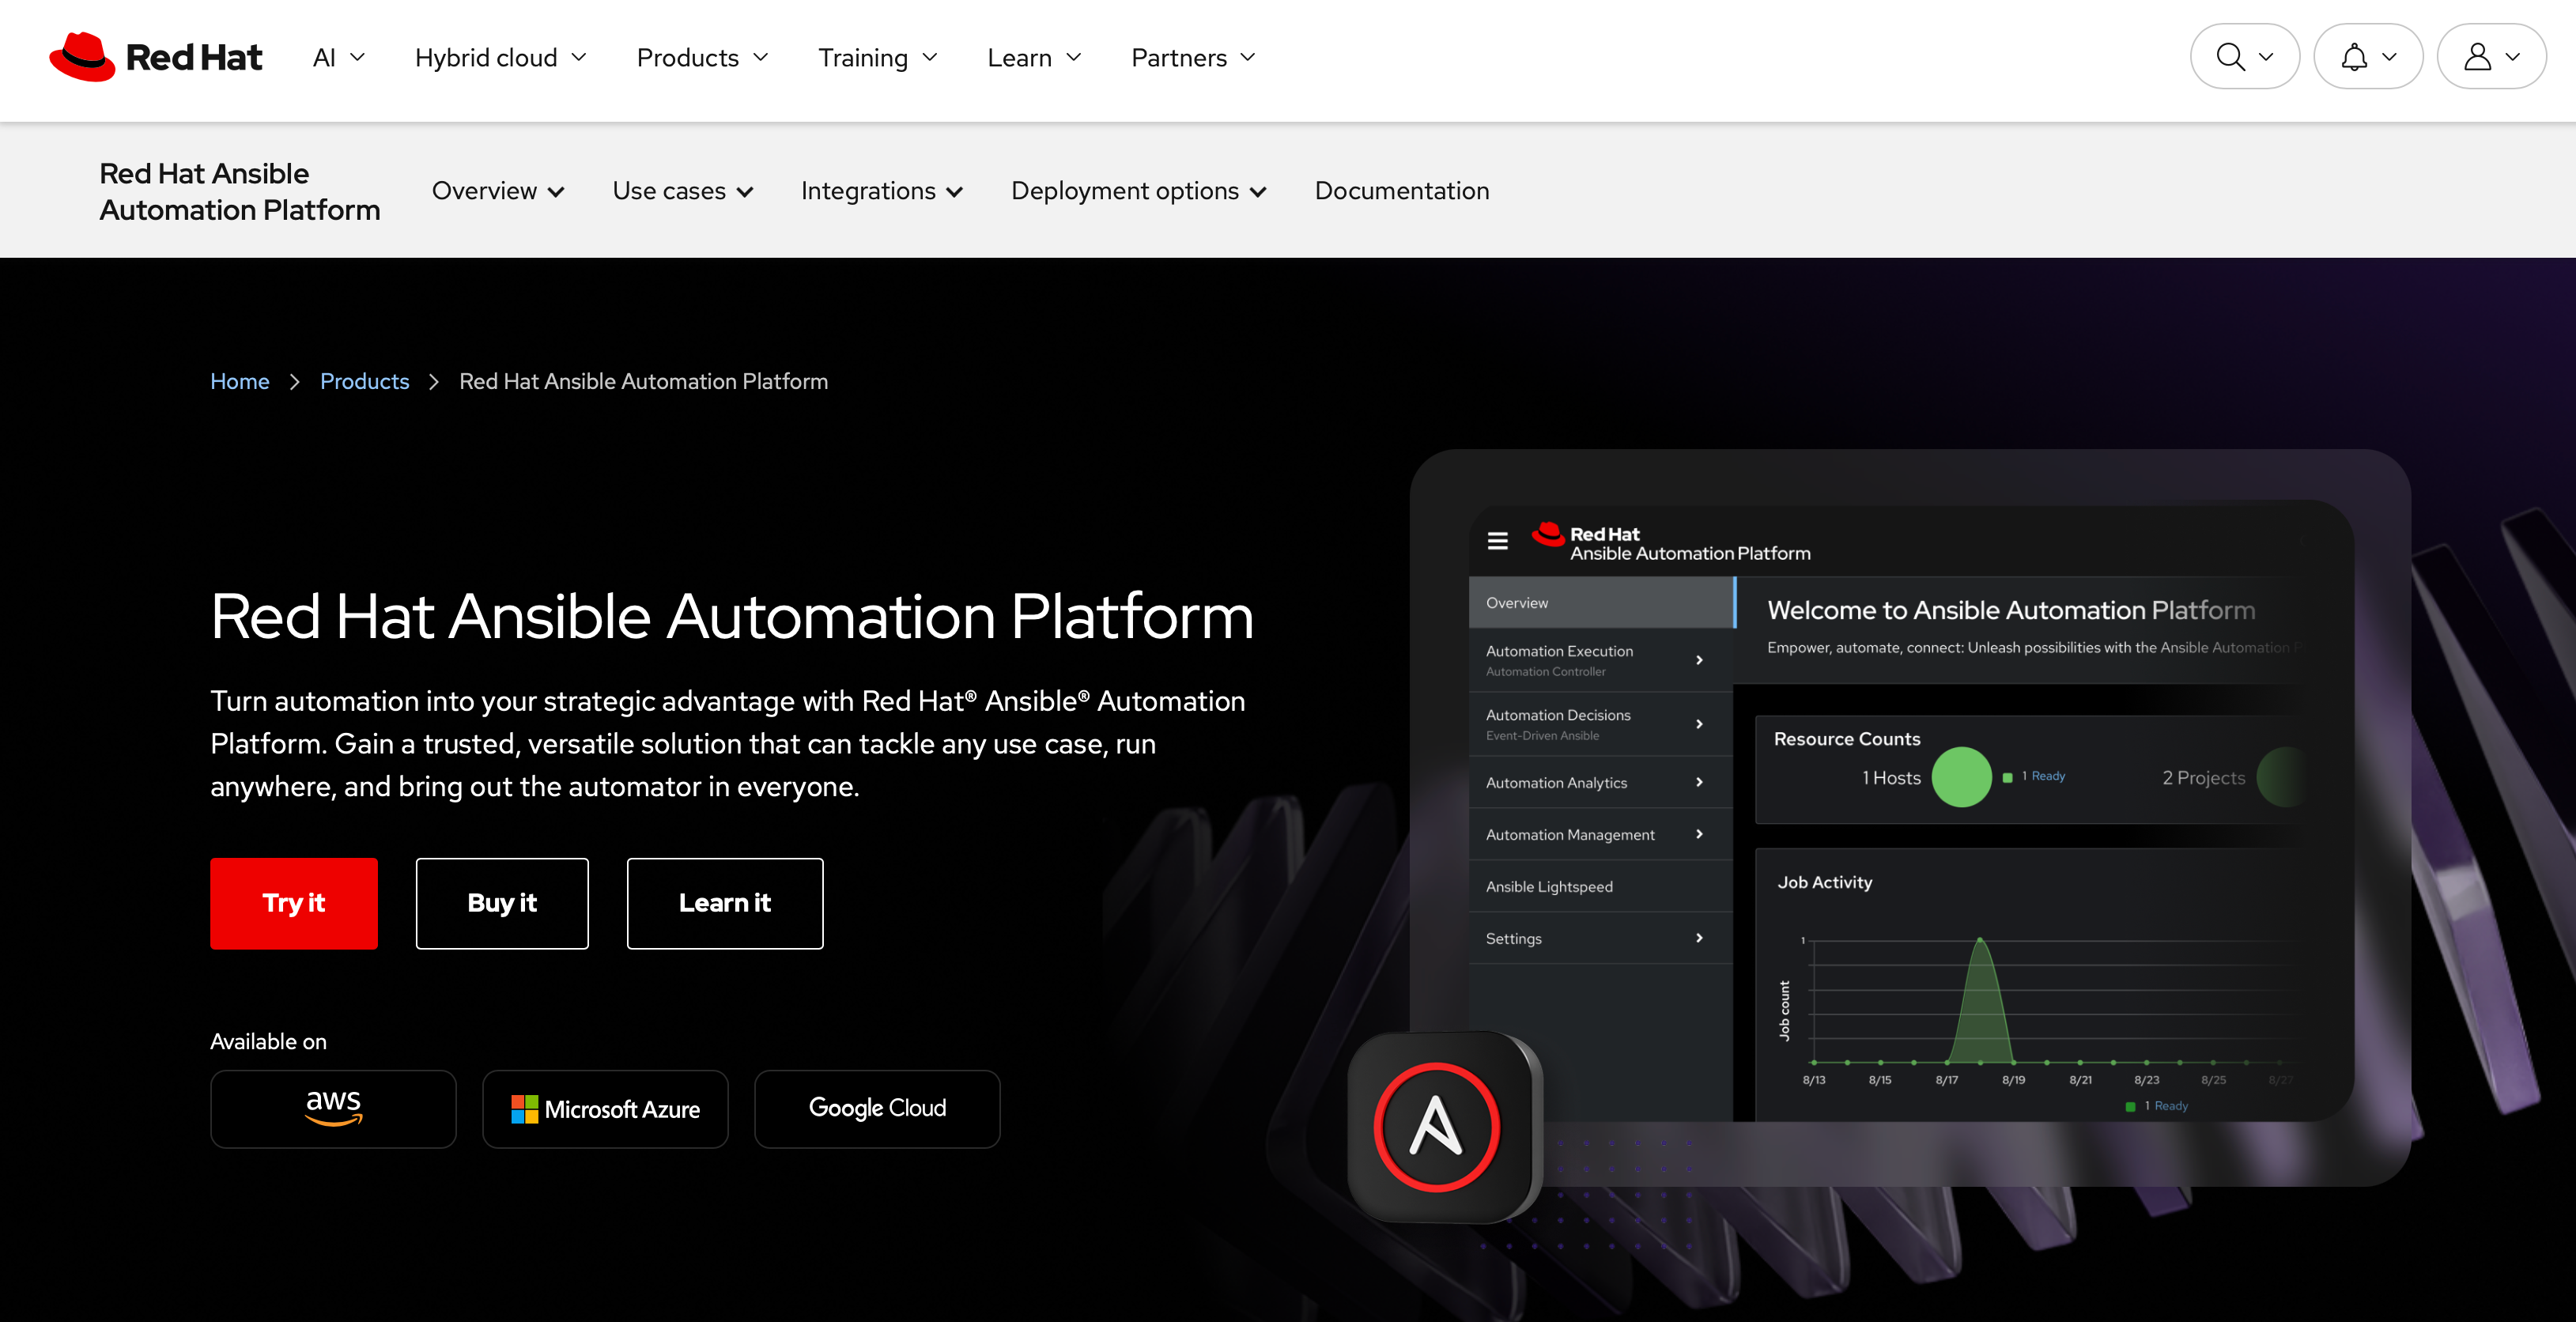Image resolution: width=2576 pixels, height=1322 pixels.
Task: Click Red Hat Ansible Automation Platform subnav title
Action: pyautogui.click(x=239, y=191)
